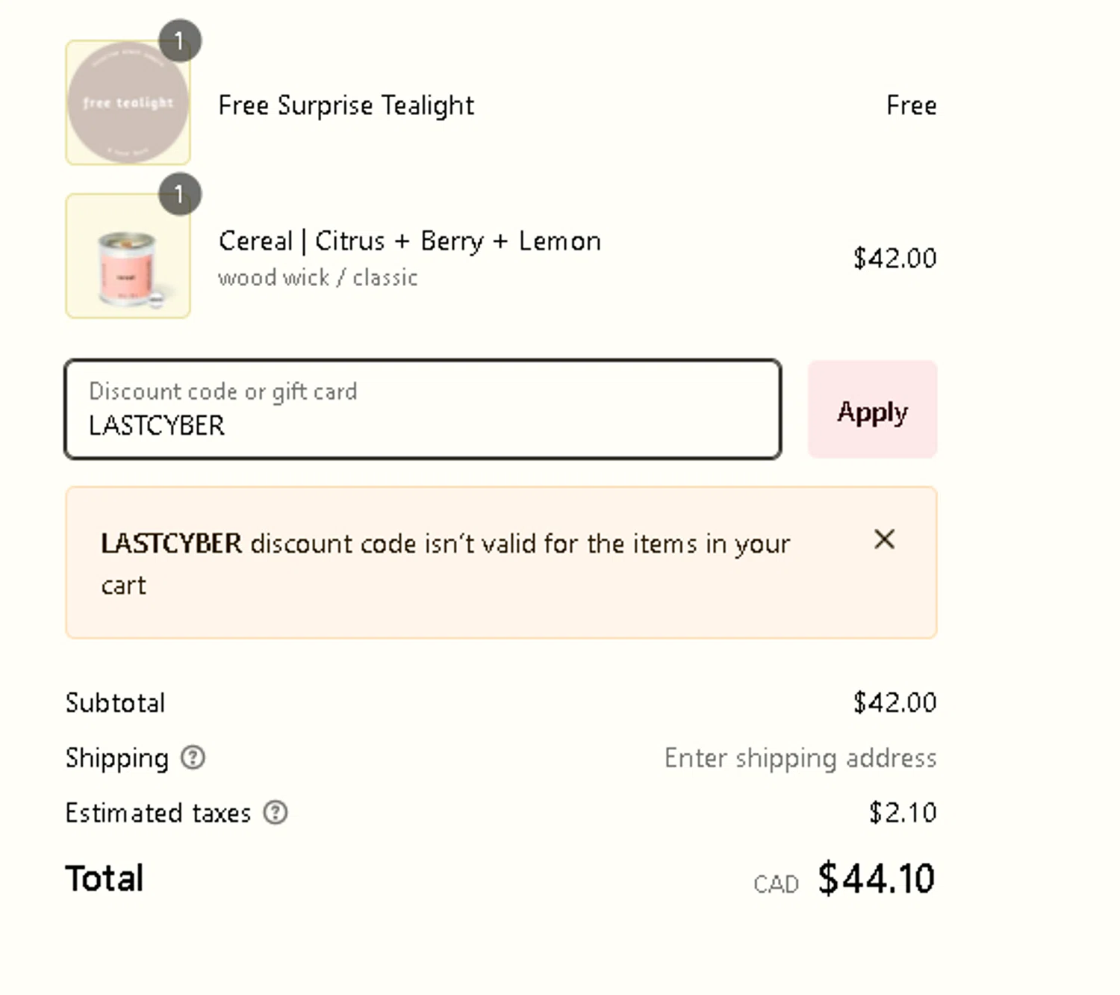This screenshot has height=995, width=1120.
Task: Click the quantity badge on Cereal candle
Action: [179, 194]
